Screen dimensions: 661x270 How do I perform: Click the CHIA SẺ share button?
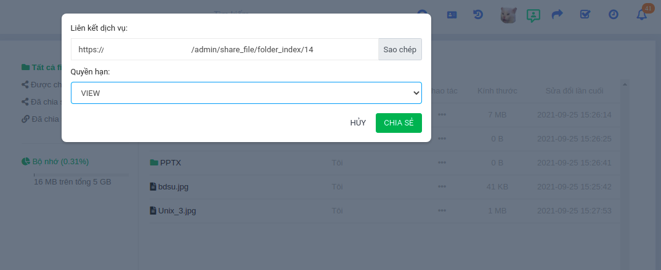[x=399, y=123]
